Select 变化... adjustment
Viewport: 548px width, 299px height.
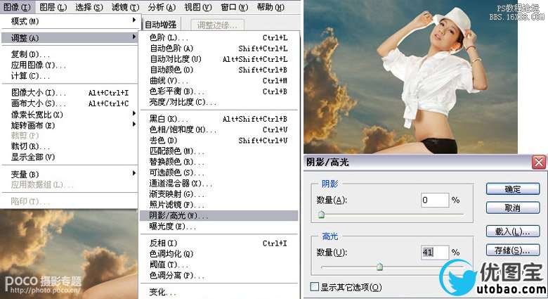coord(218,292)
